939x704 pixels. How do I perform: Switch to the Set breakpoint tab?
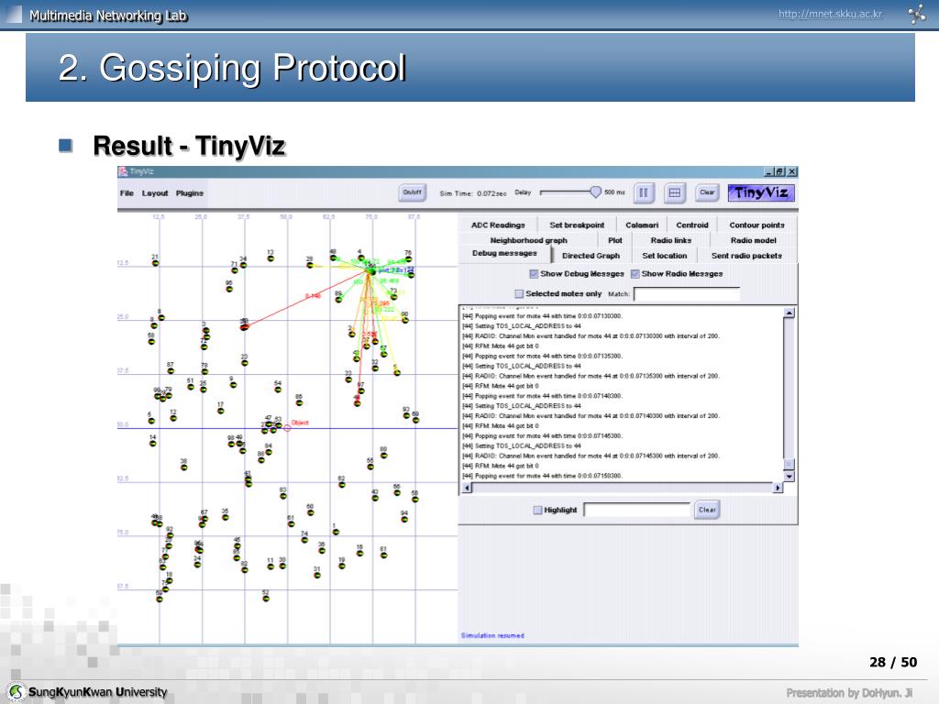577,225
